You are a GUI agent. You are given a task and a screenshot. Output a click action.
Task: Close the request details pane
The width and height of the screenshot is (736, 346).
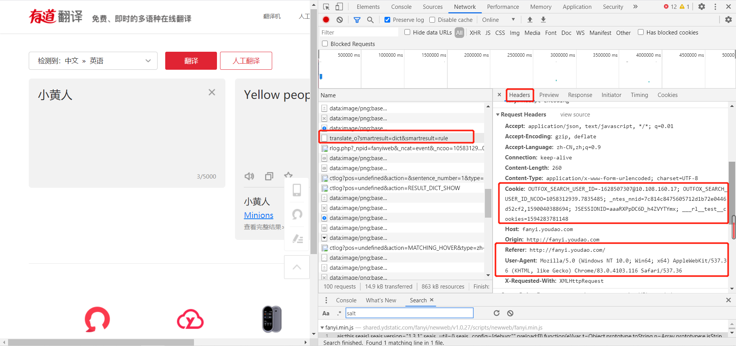click(499, 95)
